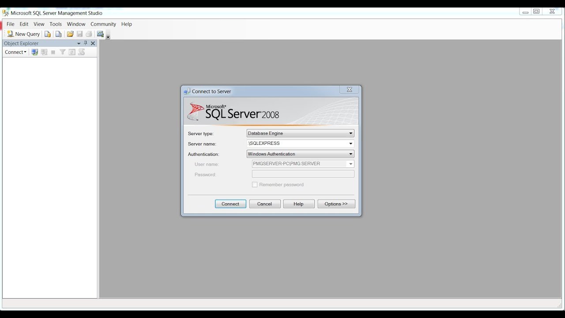Close the Object Explorer panel
The height and width of the screenshot is (318, 565).
[93, 43]
